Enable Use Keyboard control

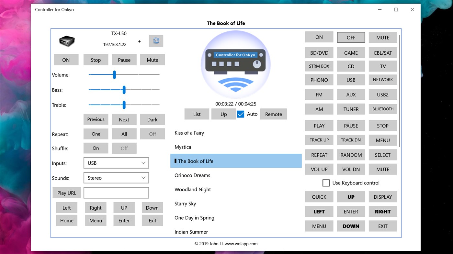(326, 183)
